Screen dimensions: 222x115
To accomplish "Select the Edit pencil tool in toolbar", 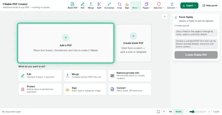I will 82,6.
